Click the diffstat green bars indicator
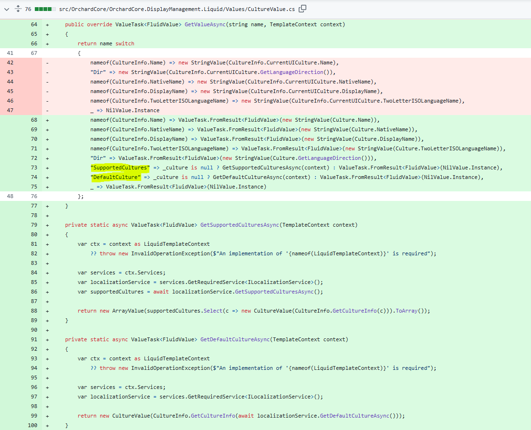 [x=45, y=9]
